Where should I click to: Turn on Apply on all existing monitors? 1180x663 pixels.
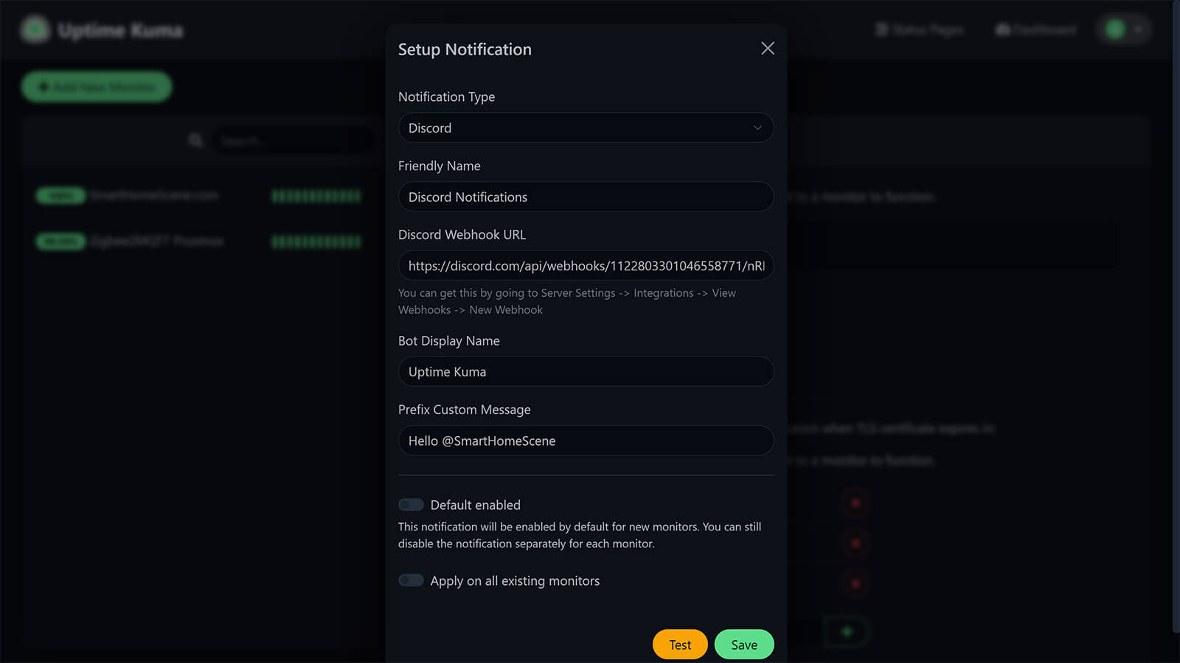[411, 580]
